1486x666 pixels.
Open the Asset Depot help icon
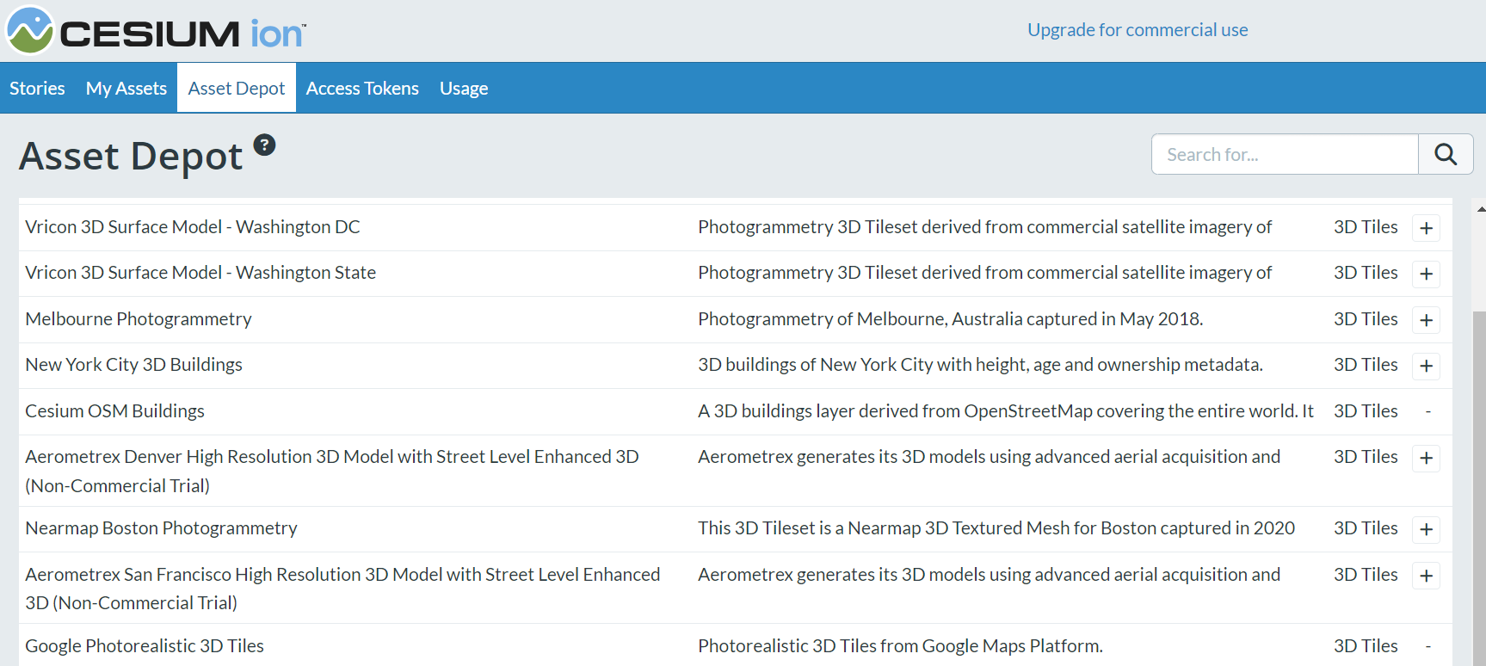coord(264,145)
